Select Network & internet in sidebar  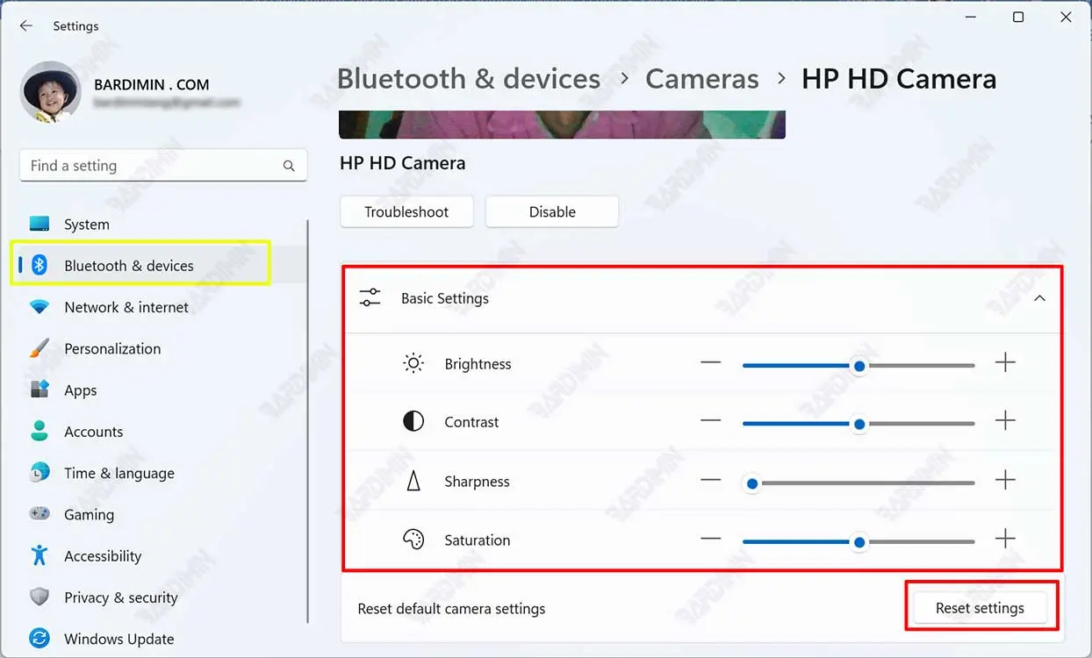(x=126, y=307)
